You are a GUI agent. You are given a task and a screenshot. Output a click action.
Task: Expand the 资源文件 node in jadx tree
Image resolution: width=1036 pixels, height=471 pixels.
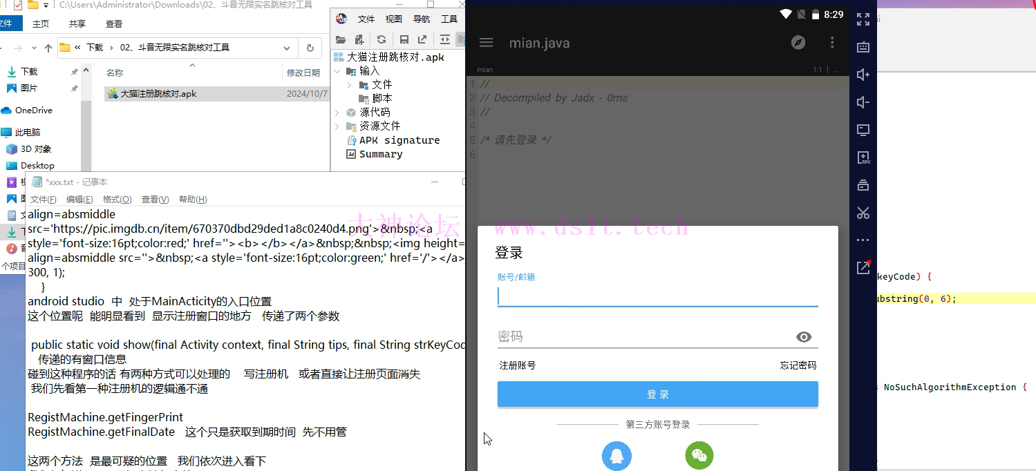[x=337, y=126]
